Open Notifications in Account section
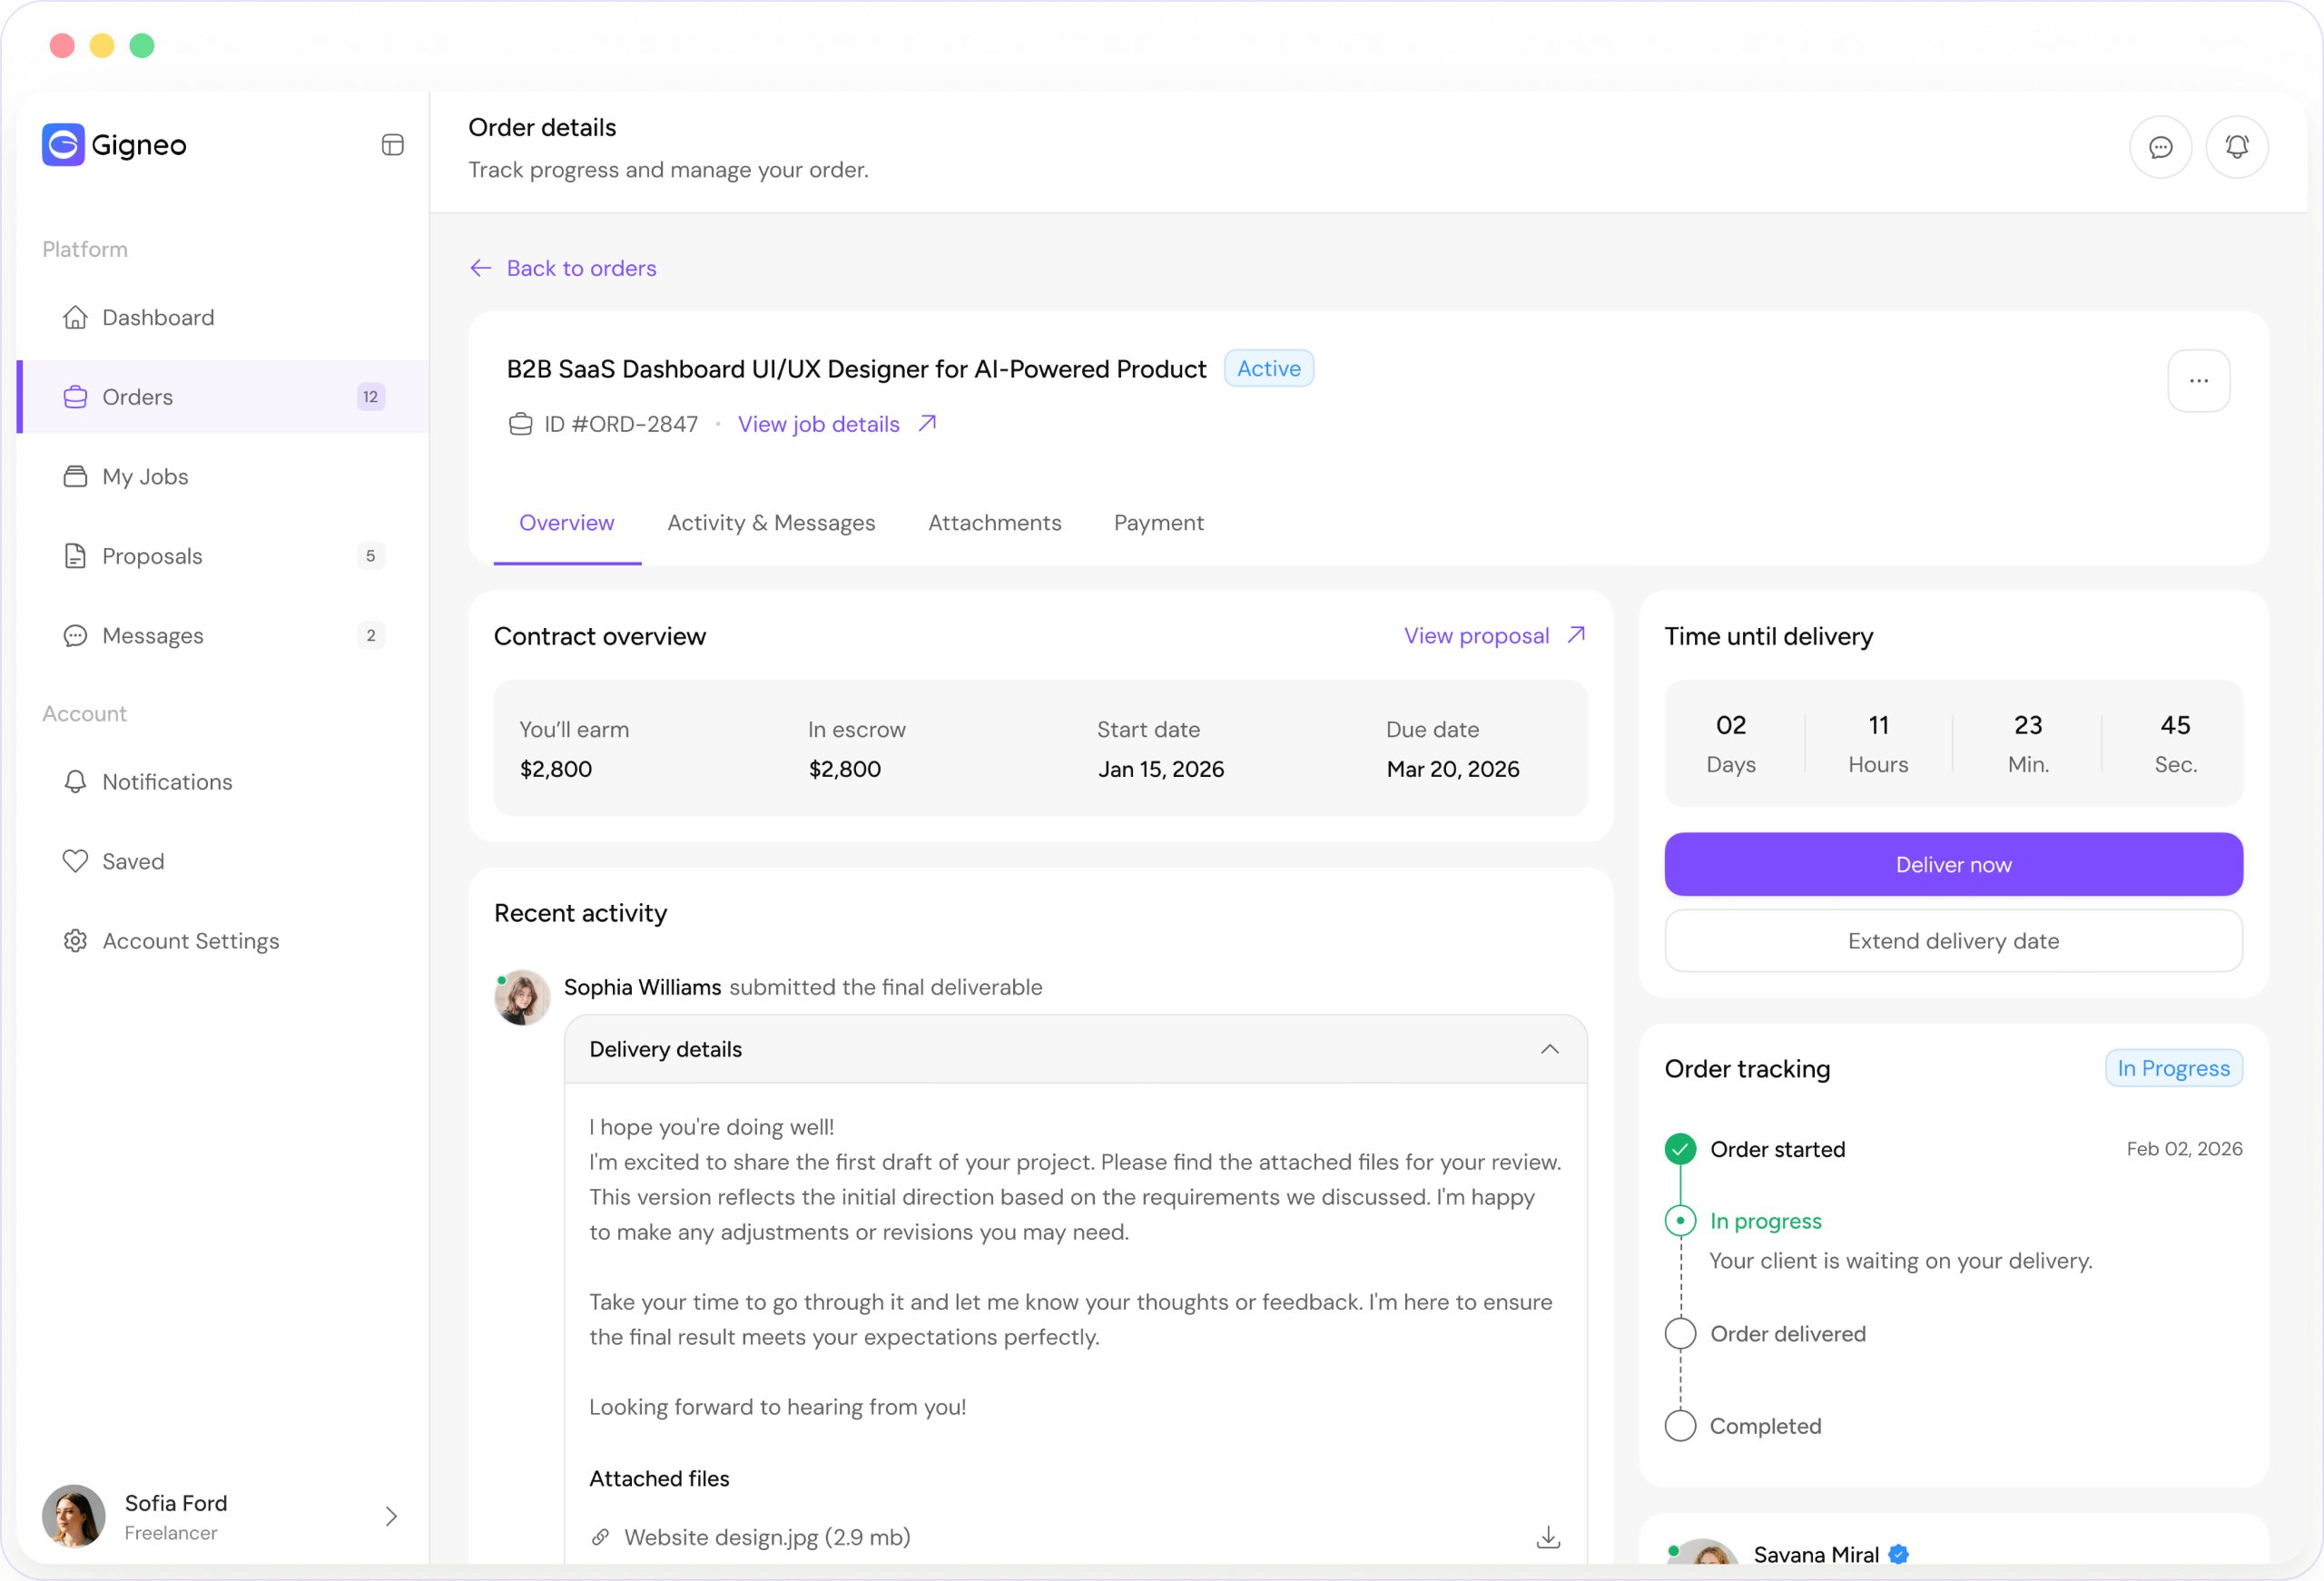The height and width of the screenshot is (1581, 2324). click(x=224, y=782)
